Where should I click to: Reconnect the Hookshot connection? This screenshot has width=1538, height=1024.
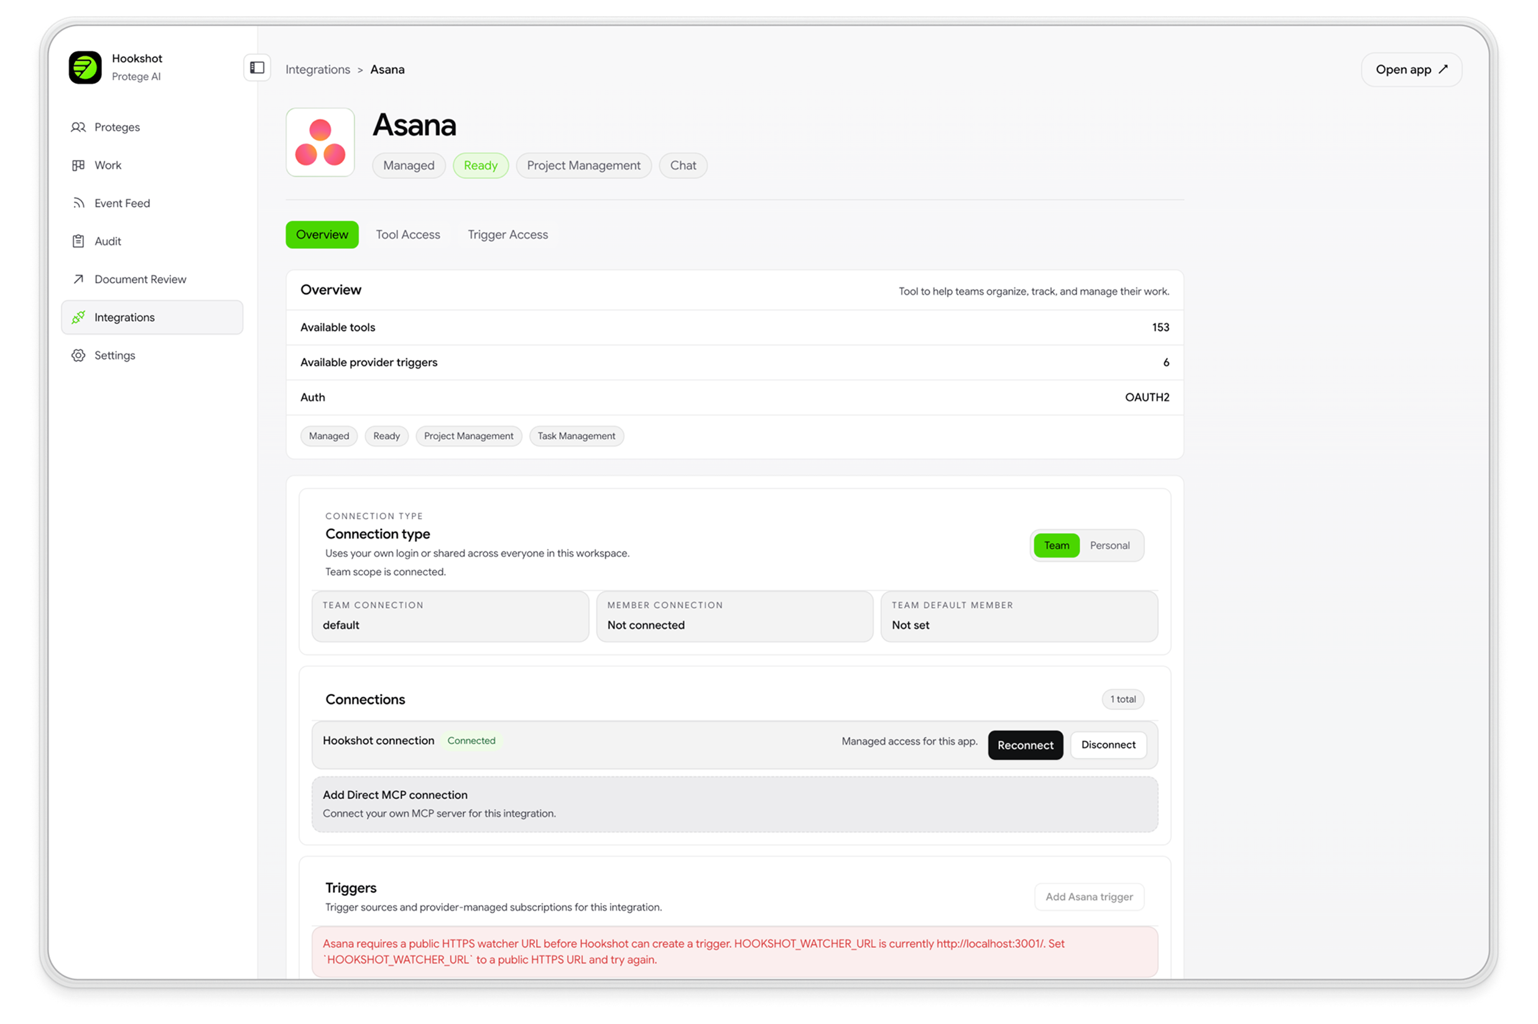pos(1025,745)
